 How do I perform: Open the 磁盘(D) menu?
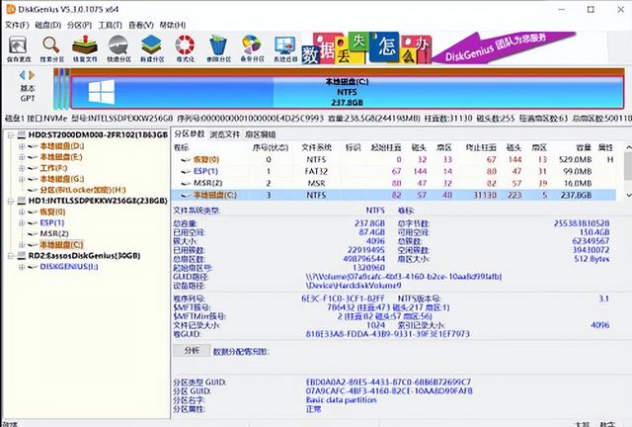tap(48, 25)
